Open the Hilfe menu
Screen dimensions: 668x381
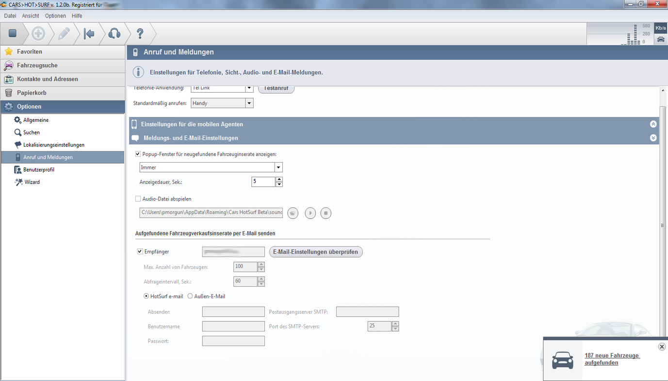[x=77, y=16]
